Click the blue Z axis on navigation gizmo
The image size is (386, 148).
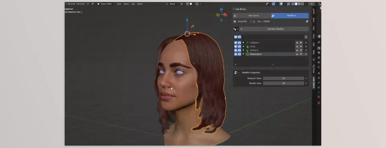[x=221, y=9]
